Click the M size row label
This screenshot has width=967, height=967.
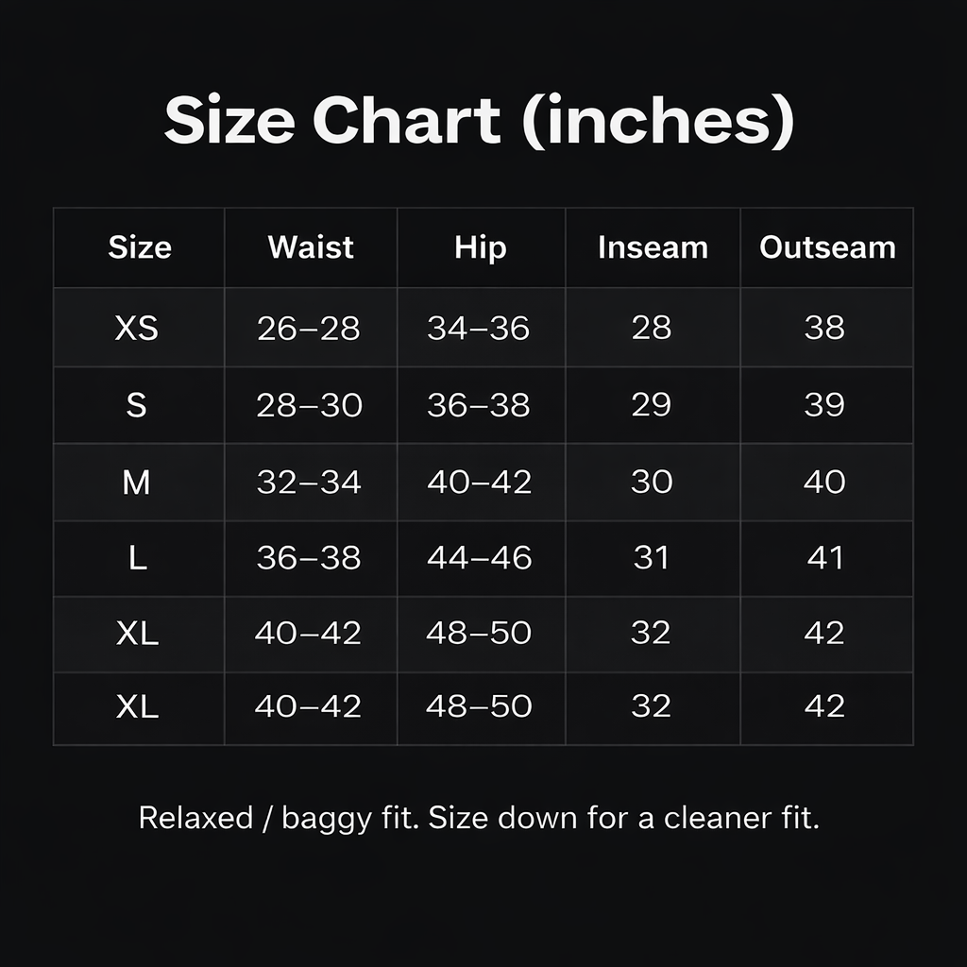pyautogui.click(x=137, y=483)
